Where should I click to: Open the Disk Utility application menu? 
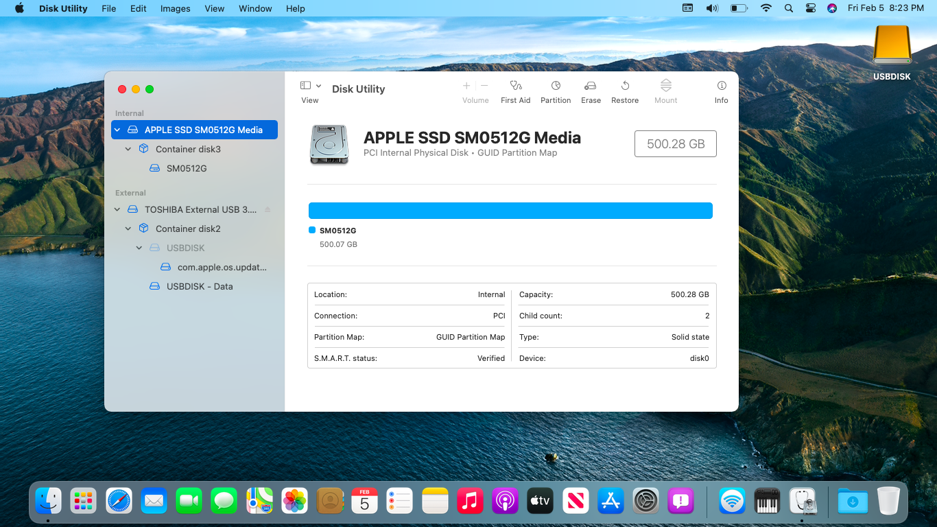point(63,8)
